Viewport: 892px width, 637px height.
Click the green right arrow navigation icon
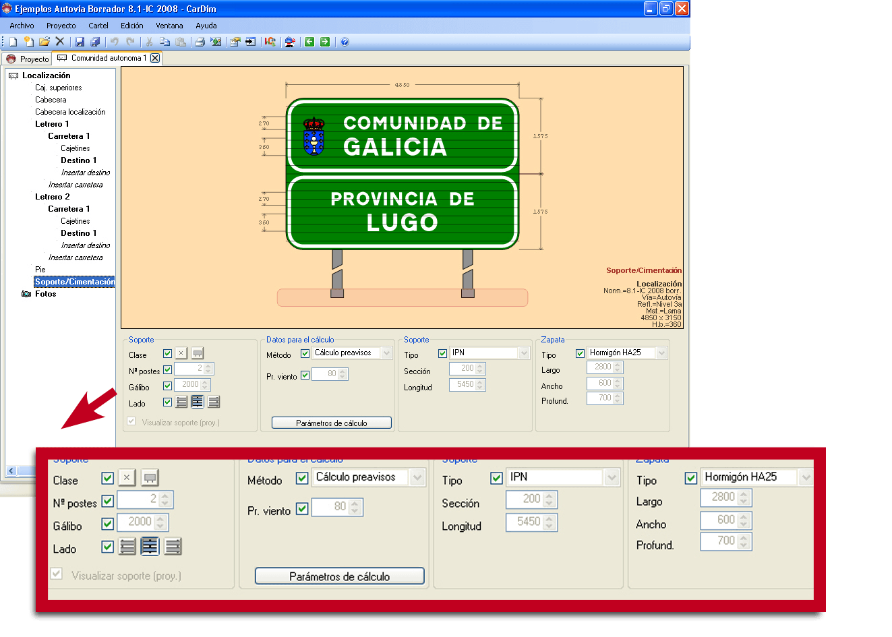point(325,42)
